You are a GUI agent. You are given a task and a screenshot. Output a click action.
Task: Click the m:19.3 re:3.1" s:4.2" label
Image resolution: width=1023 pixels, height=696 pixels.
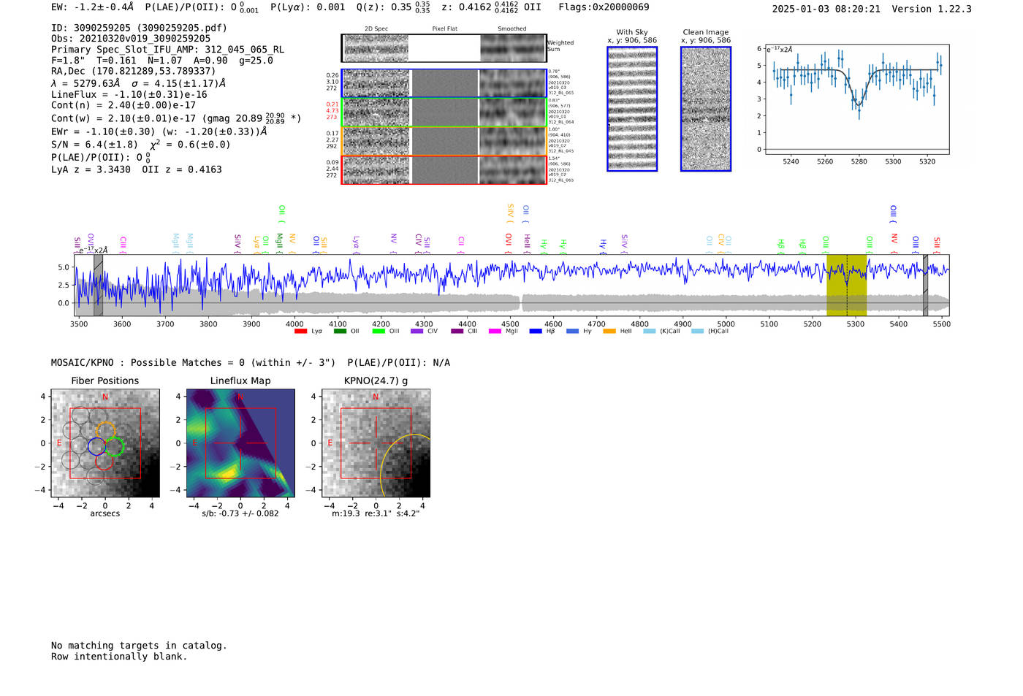(376, 513)
